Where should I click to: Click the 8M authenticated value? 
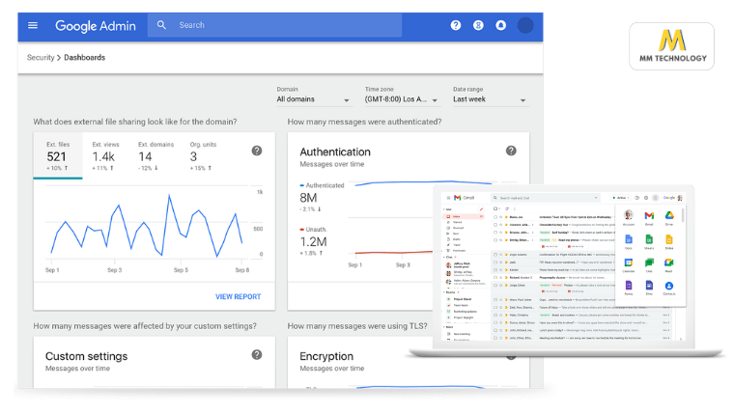[x=308, y=198]
